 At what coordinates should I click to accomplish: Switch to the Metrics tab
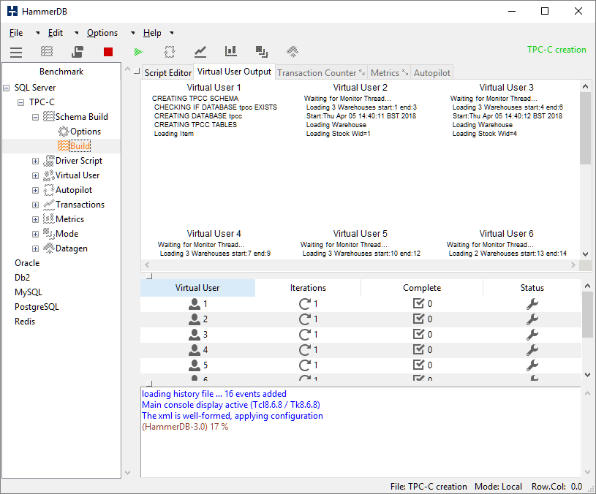click(x=389, y=73)
